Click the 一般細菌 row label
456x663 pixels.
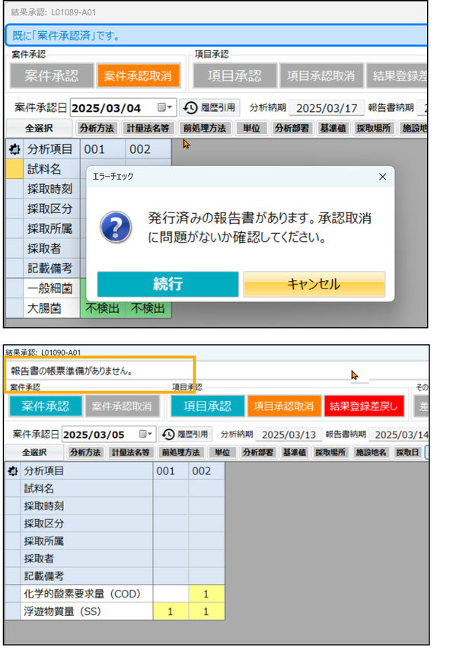point(52,288)
